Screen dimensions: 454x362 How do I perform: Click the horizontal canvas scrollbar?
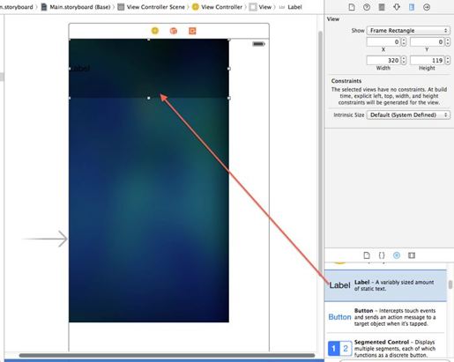point(167,355)
